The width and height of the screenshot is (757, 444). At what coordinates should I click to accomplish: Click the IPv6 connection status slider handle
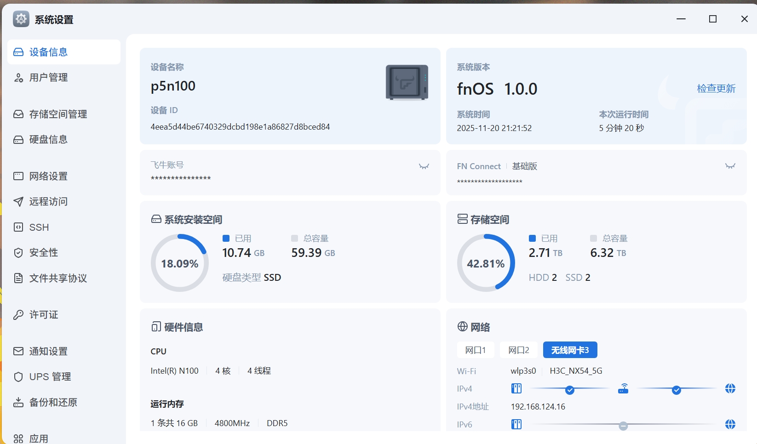[x=624, y=425]
